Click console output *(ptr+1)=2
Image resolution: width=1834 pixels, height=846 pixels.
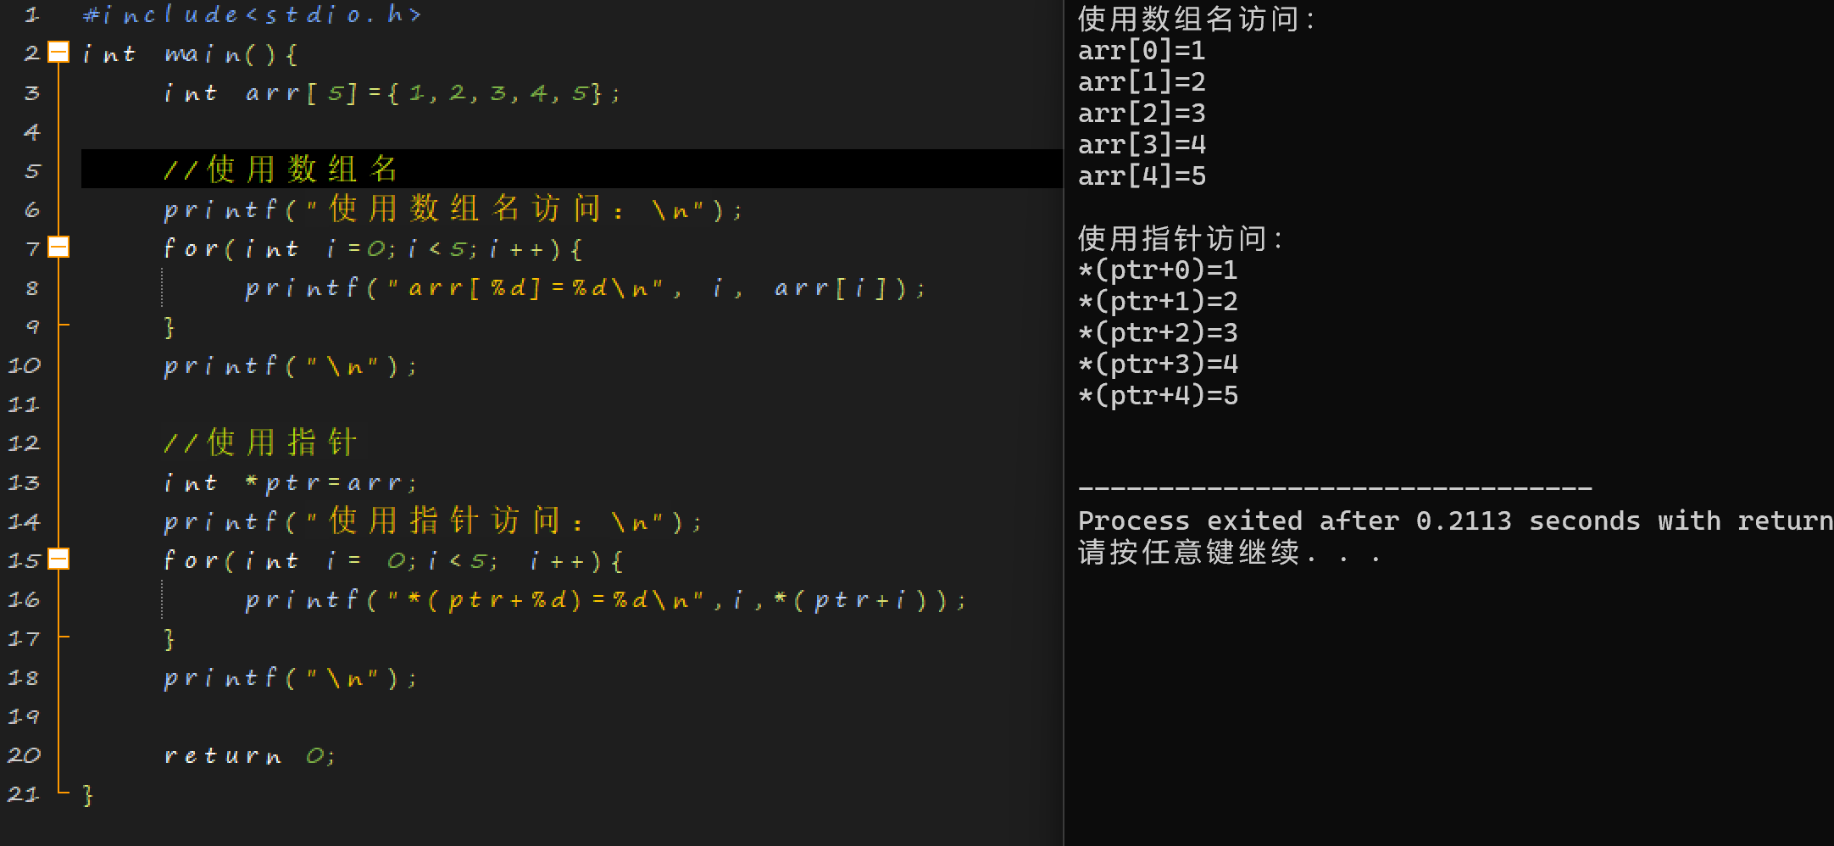(x=1158, y=302)
